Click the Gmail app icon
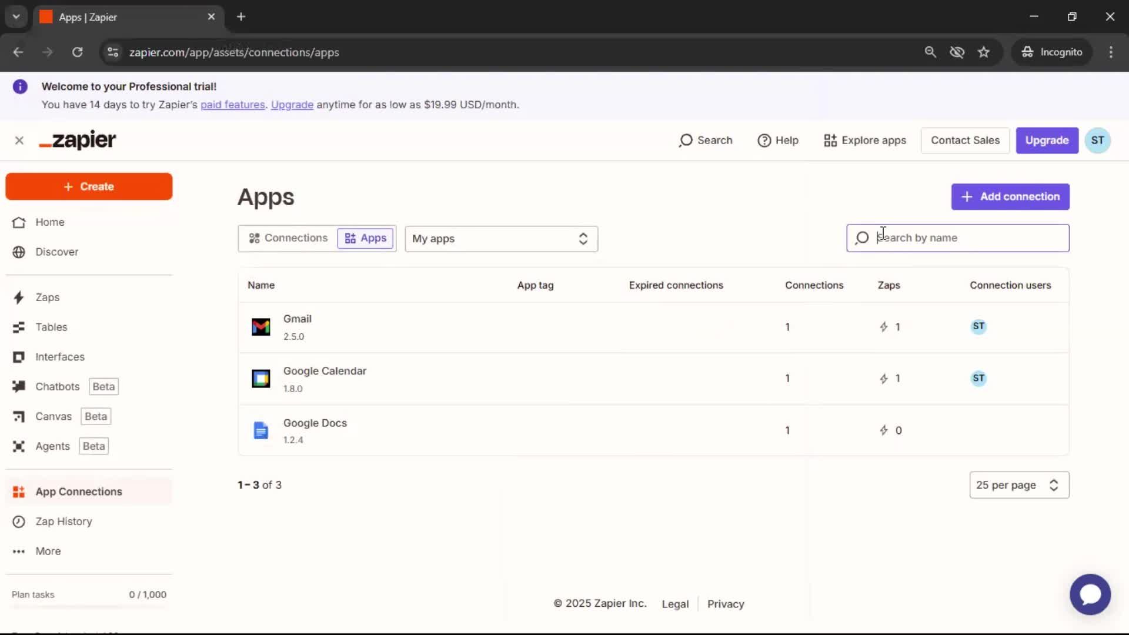Viewport: 1129px width, 635px height. point(261,327)
